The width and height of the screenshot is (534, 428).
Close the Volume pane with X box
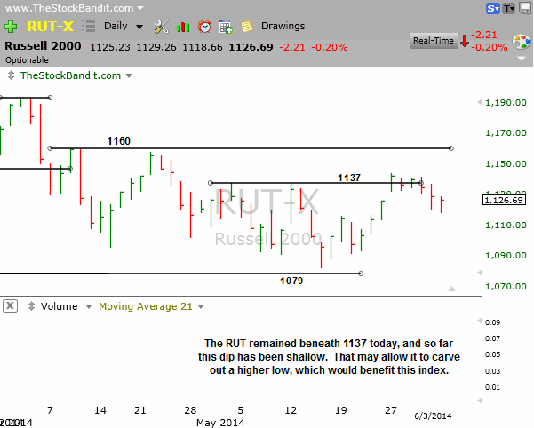10,305
